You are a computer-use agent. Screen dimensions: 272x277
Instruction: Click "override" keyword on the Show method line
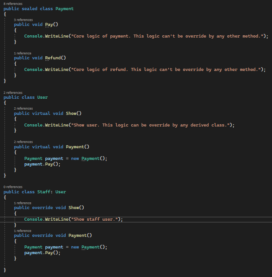tap(42, 208)
